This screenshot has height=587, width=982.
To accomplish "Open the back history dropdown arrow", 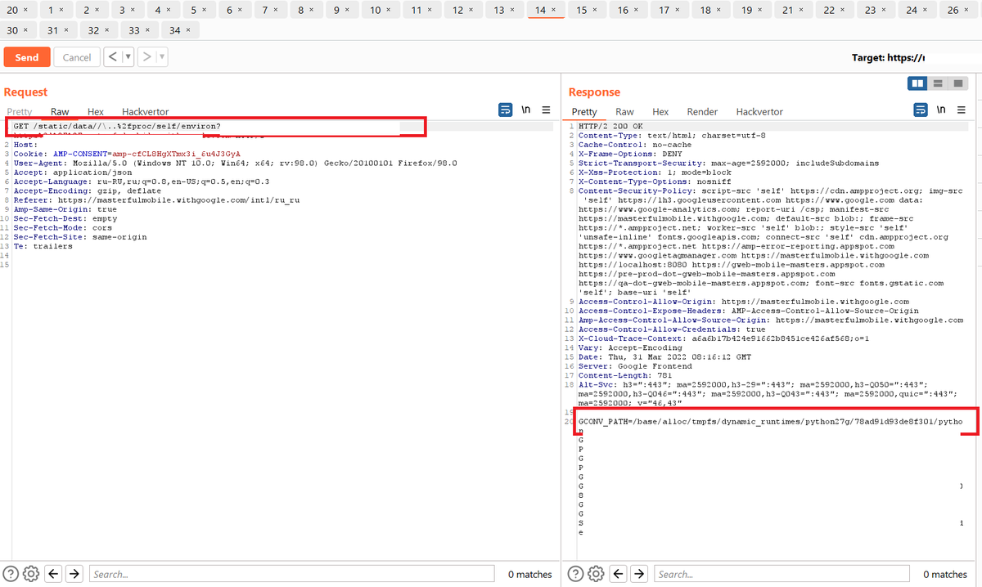I will click(x=128, y=57).
